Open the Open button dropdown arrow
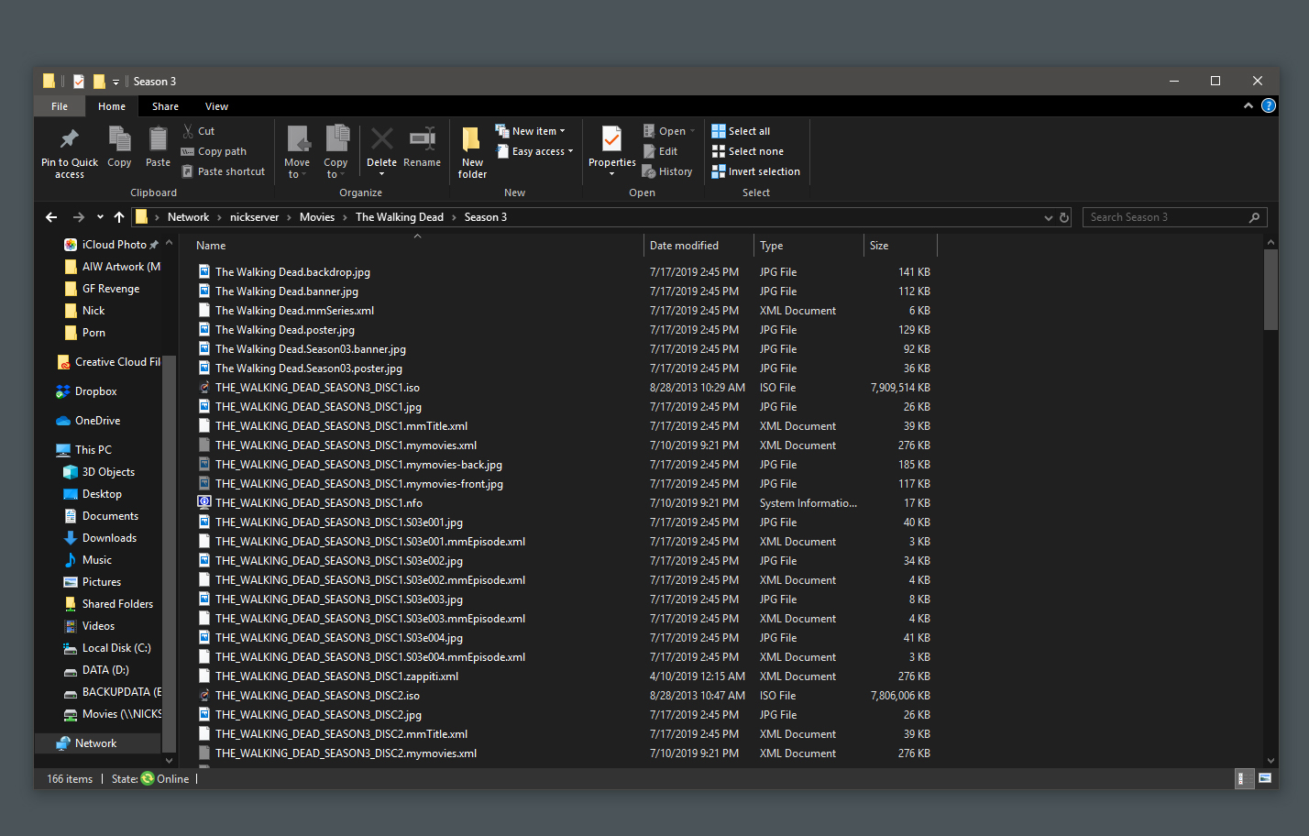This screenshot has width=1309, height=836. point(692,131)
